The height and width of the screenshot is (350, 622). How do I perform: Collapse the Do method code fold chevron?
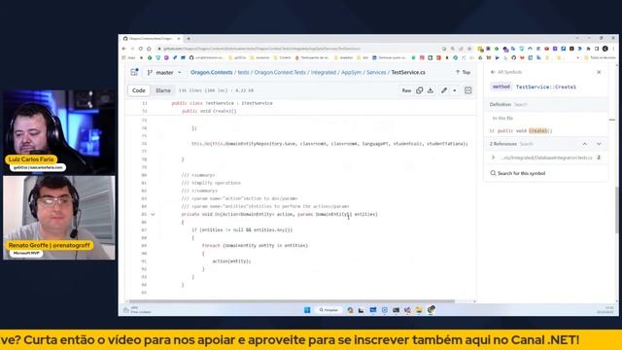tap(153, 214)
